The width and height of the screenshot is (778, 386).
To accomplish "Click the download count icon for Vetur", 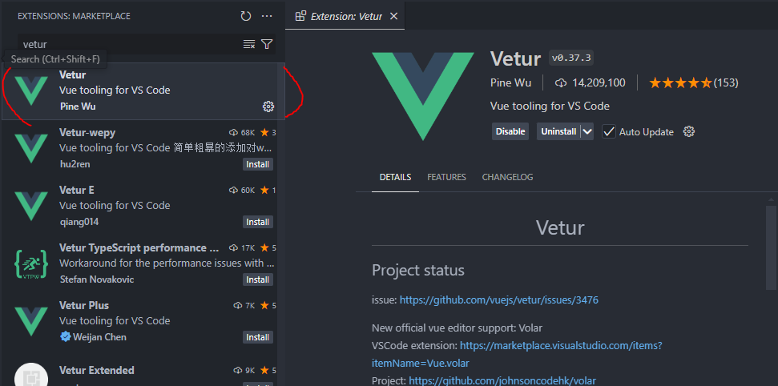I will click(x=561, y=82).
